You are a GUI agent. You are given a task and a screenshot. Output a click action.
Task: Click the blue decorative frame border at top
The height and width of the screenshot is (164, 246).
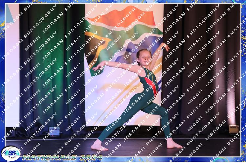[123, 2]
